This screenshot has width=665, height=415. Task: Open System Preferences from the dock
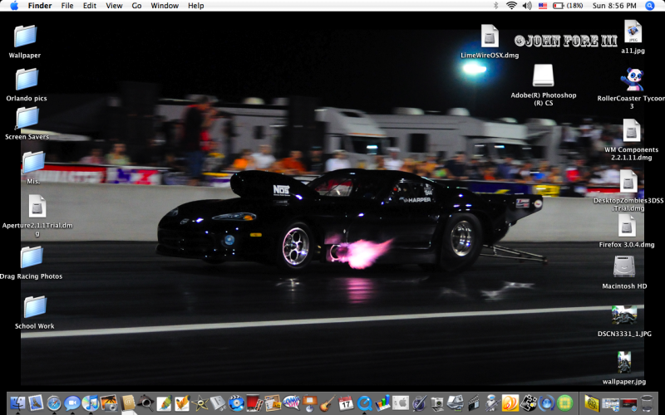coord(401,403)
